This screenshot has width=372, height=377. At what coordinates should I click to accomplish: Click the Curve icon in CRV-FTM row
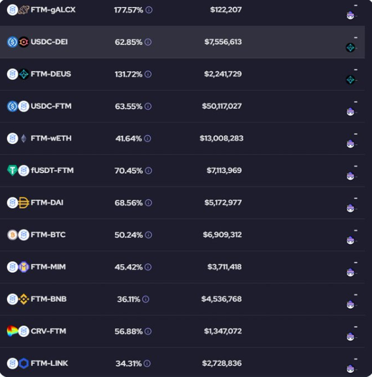(12, 331)
